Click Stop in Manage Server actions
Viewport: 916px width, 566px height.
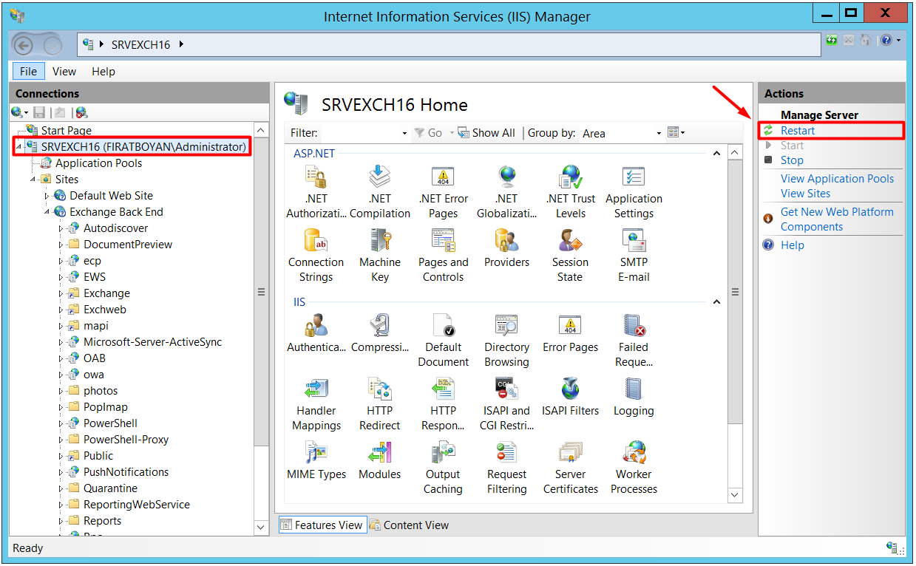pos(792,160)
